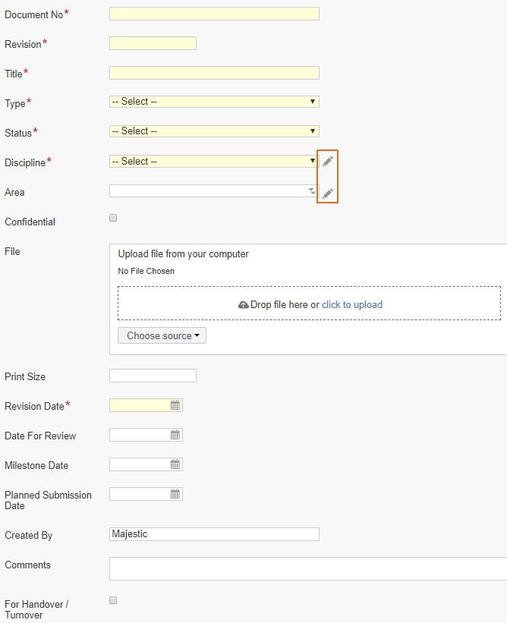Screen dimensions: 507x623
Task: Expand the Type dropdown
Action: point(214,102)
